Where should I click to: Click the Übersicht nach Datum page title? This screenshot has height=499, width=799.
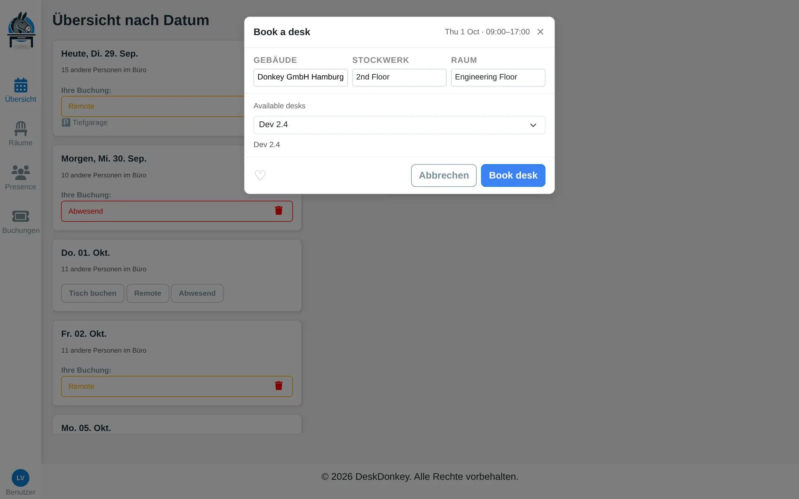[131, 20]
